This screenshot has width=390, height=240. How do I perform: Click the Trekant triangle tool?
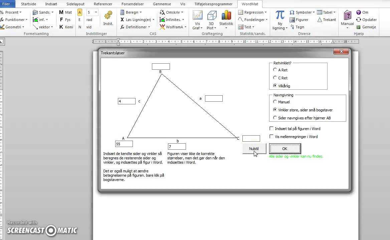pos(327,20)
